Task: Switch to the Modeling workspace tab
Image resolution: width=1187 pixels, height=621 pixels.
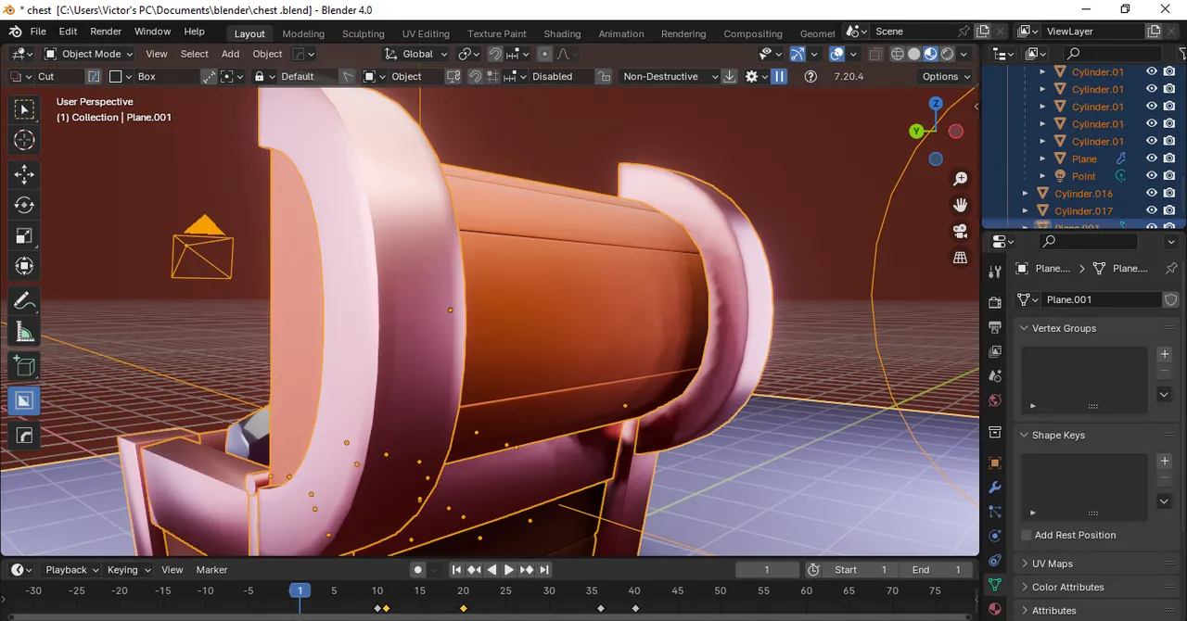Action: point(303,33)
